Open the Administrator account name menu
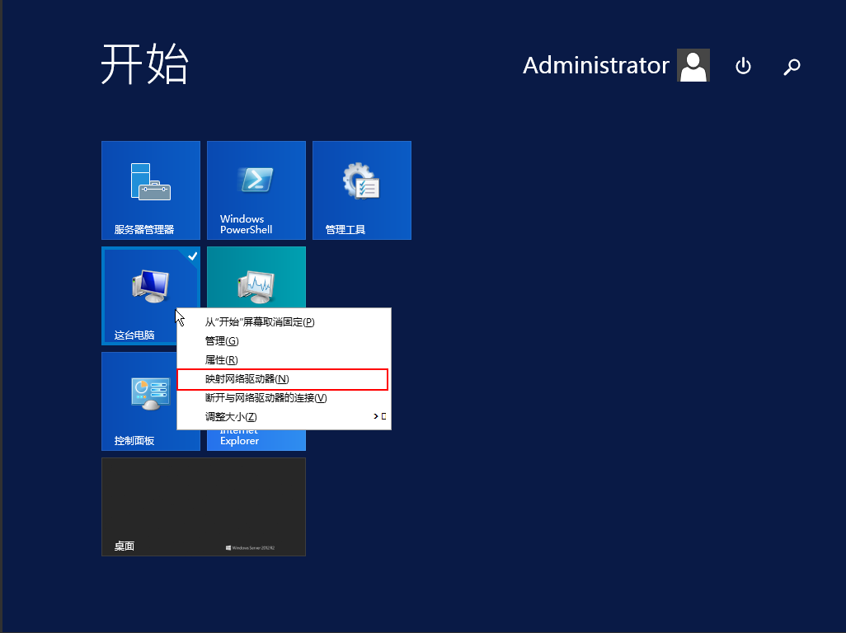The image size is (846, 633). 595,66
